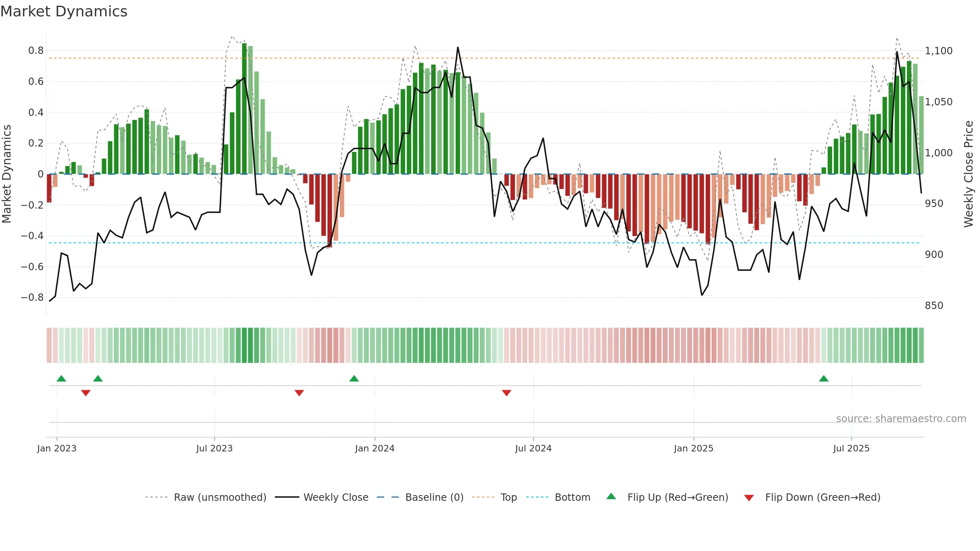Image resolution: width=980 pixels, height=551 pixels.
Task: Click the source: sharemaestro.com text
Action: pos(901,419)
